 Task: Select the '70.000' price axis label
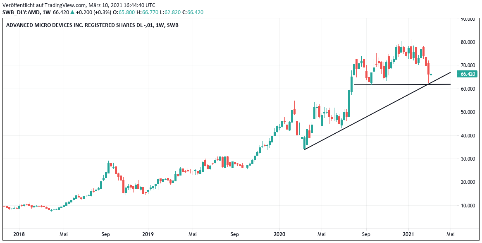tap(468, 65)
